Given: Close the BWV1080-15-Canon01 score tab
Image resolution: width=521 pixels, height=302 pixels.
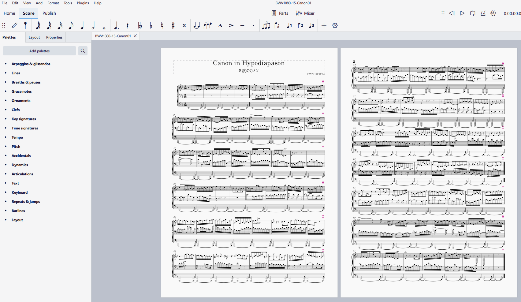Looking at the screenshot, I should click(x=135, y=36).
